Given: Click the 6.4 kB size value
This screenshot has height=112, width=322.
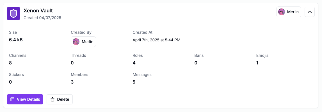Looking at the screenshot, I should coord(16,40).
